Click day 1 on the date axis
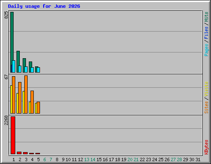 coord(14,159)
